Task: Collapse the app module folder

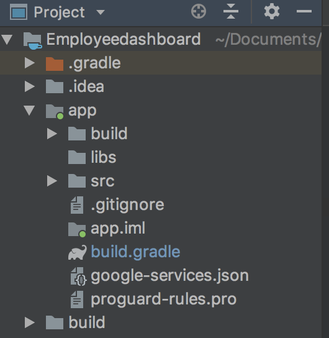Action: 29,111
